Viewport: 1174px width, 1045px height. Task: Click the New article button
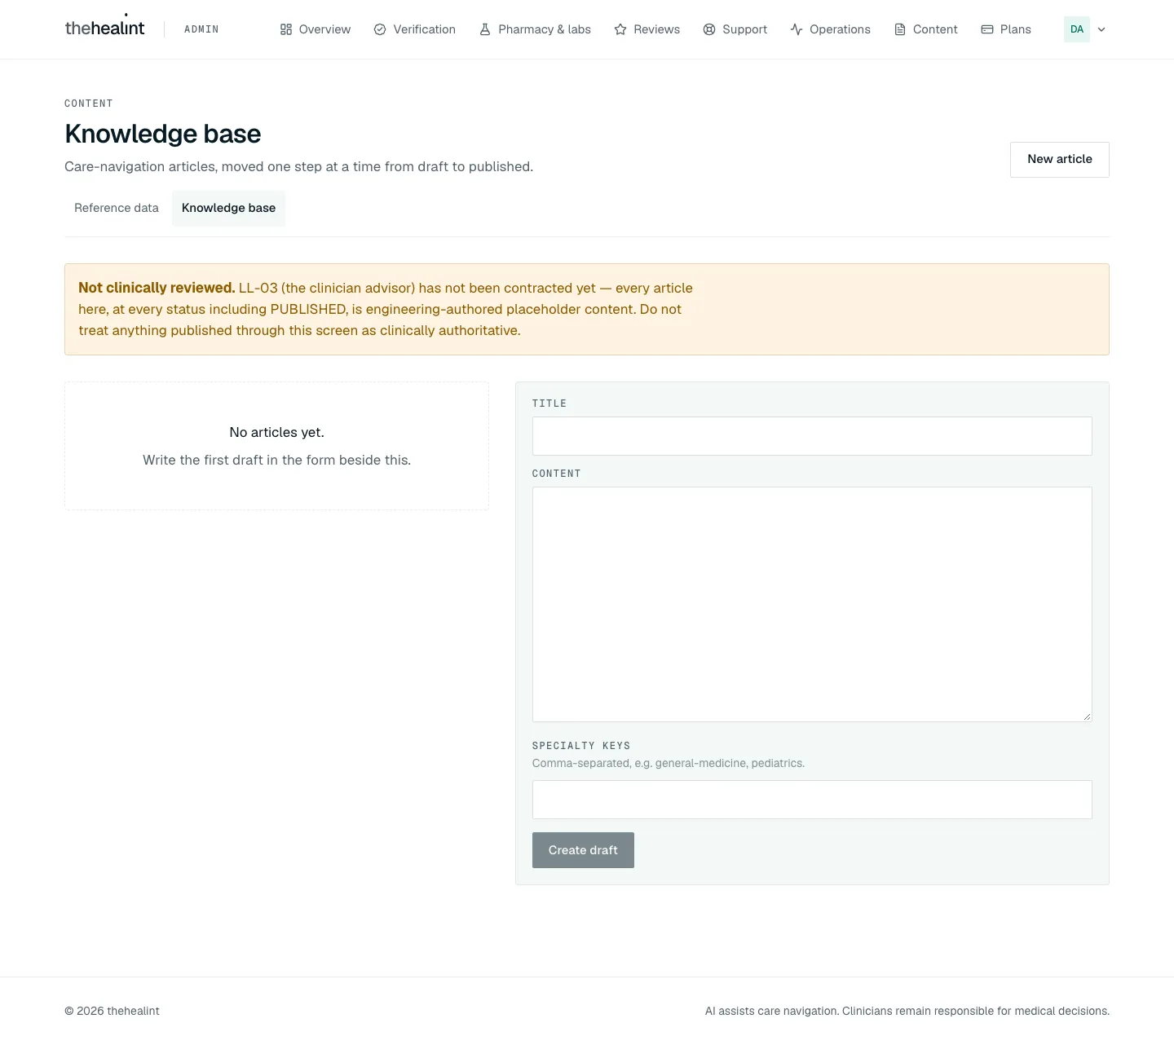tap(1060, 160)
